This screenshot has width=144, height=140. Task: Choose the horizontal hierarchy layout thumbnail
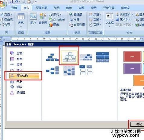click(x=52, y=70)
